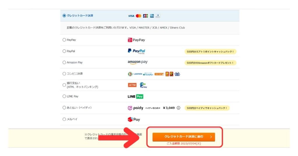298x156 pixels.
Task: Click the blue PayPal logo
Action: (x=136, y=51)
